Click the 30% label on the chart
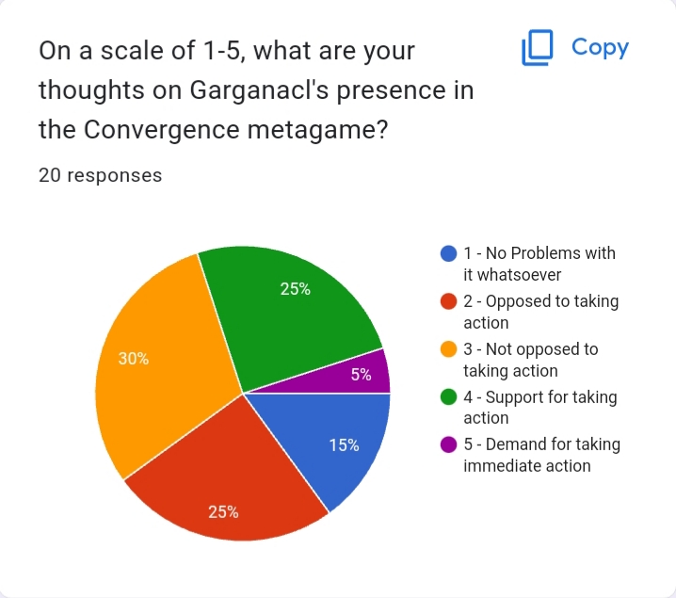The height and width of the screenshot is (598, 676). point(134,359)
